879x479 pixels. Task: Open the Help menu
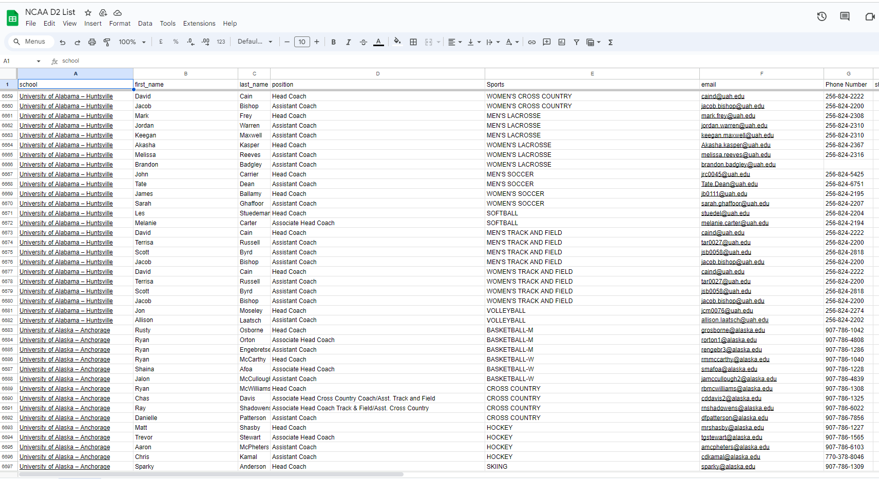click(x=230, y=24)
